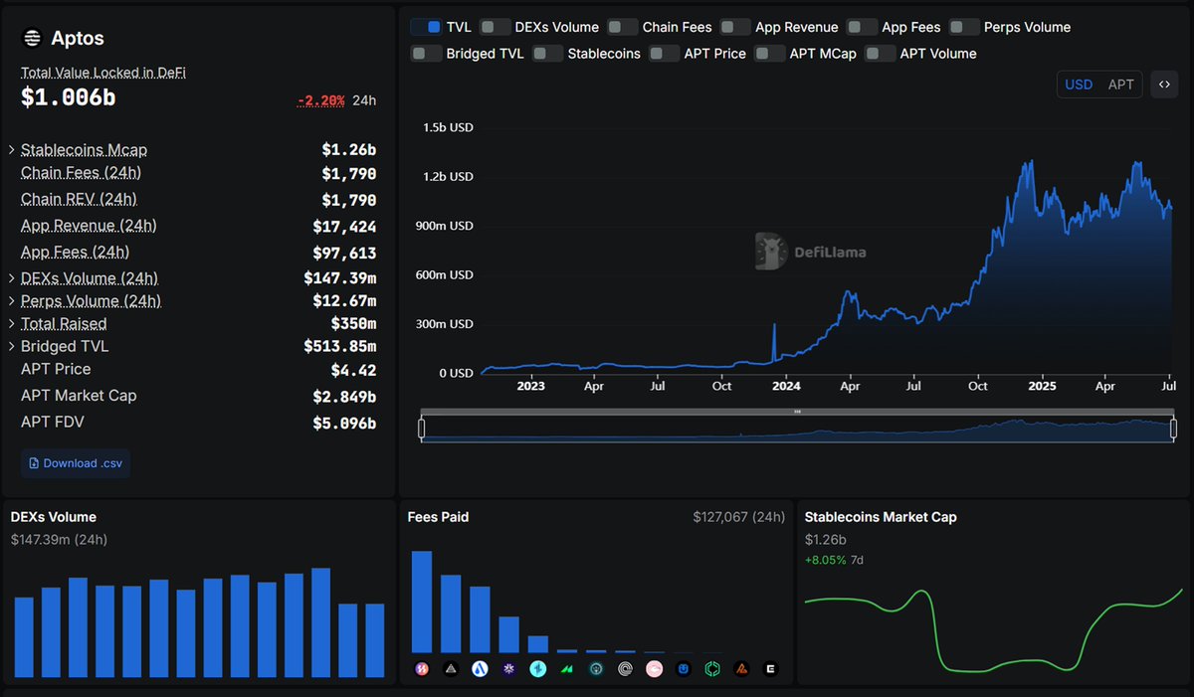Open the Total Raised details chevron

[11, 323]
